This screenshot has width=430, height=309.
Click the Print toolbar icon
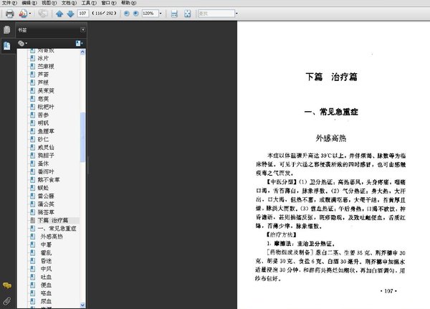tap(9, 14)
